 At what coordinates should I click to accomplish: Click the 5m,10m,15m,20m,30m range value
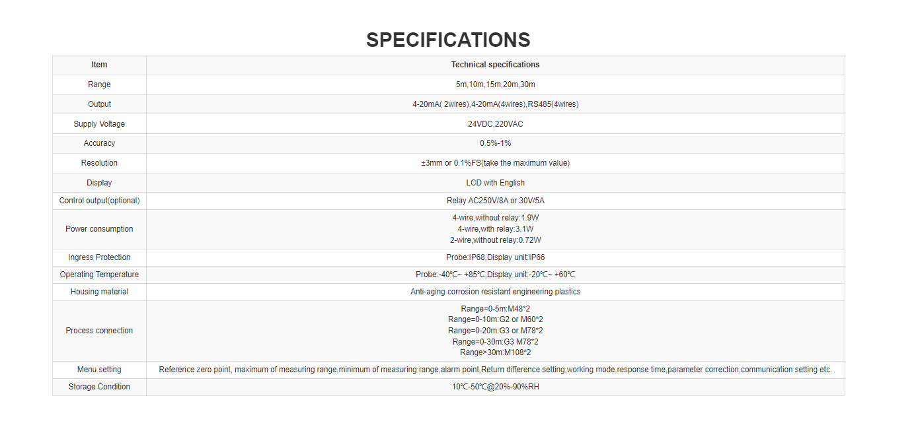[x=495, y=84]
